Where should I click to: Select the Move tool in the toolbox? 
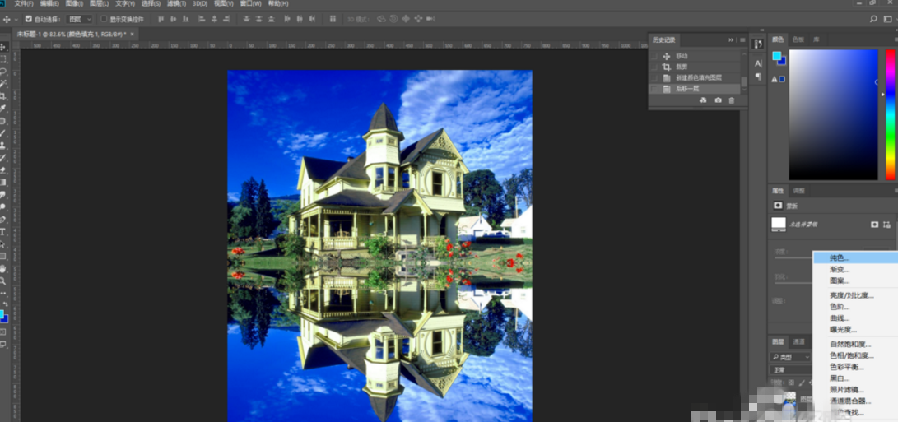[x=4, y=47]
